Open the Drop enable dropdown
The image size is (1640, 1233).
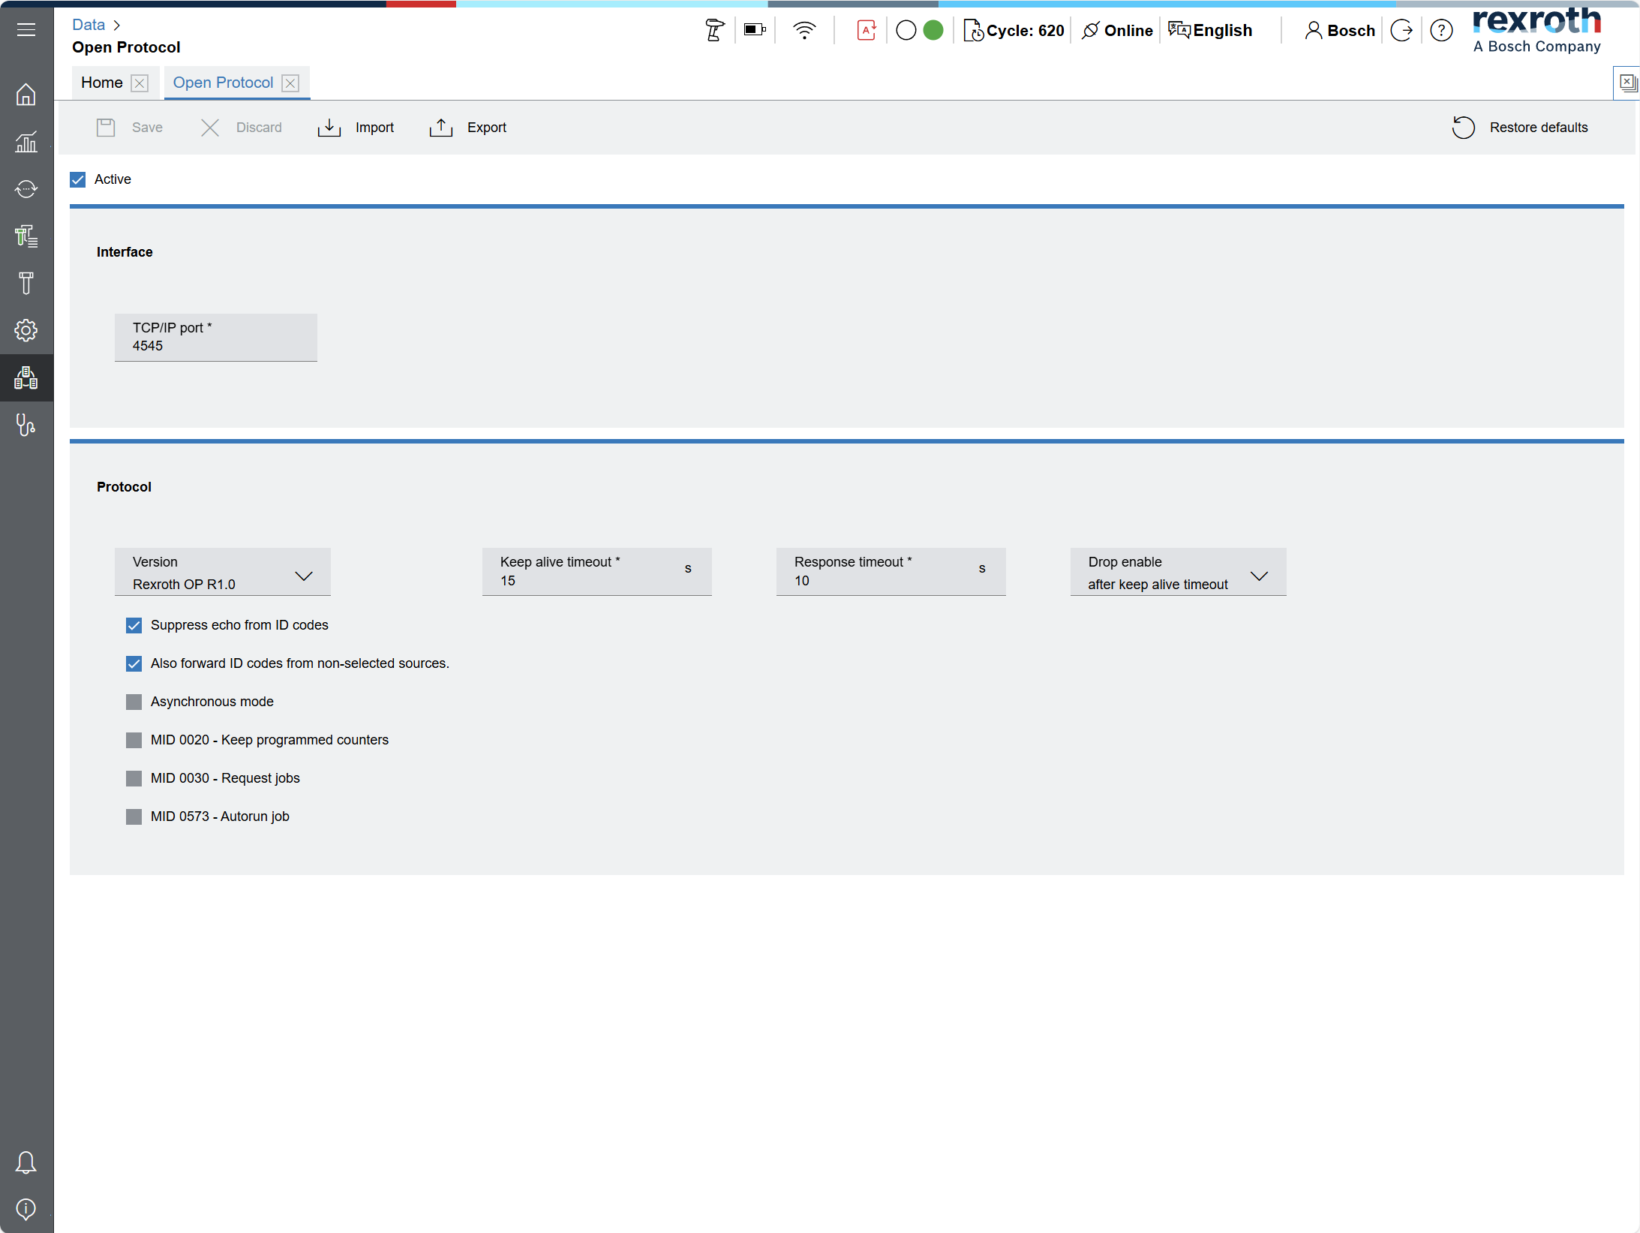point(1179,572)
